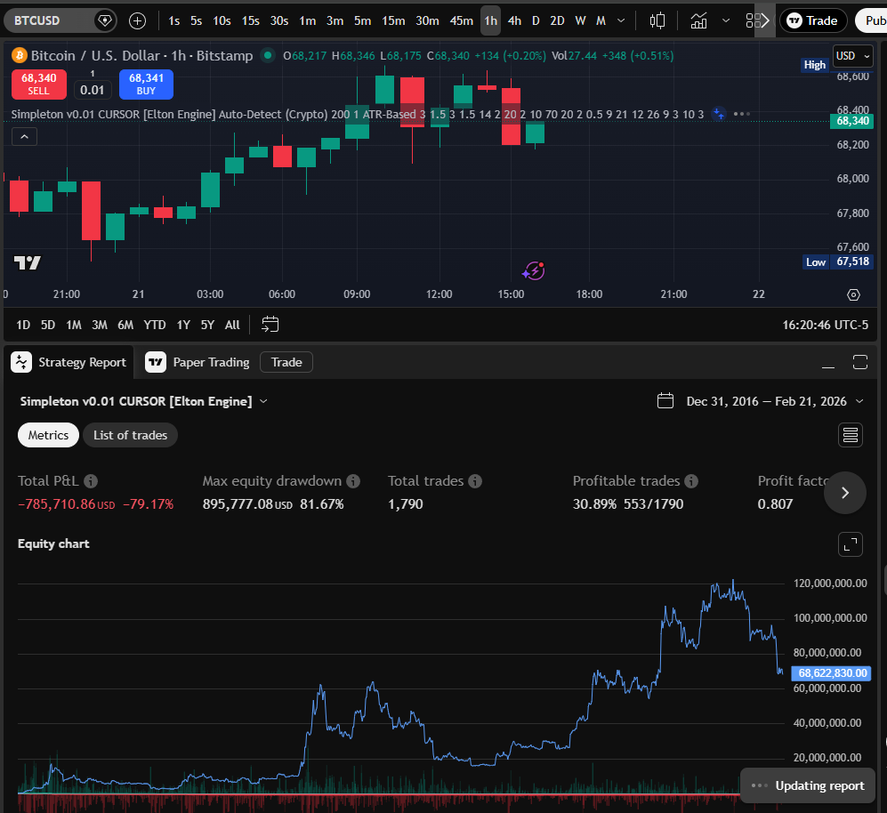Screen dimensions: 887x813
Task: Open the Simpleton v0.01 strategy dropdown
Action: coord(262,401)
